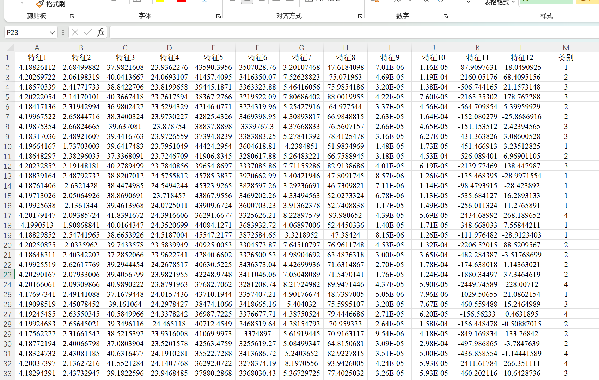Select cell containing 268.189652
This screenshot has height=380, width=599.
tap(522, 215)
